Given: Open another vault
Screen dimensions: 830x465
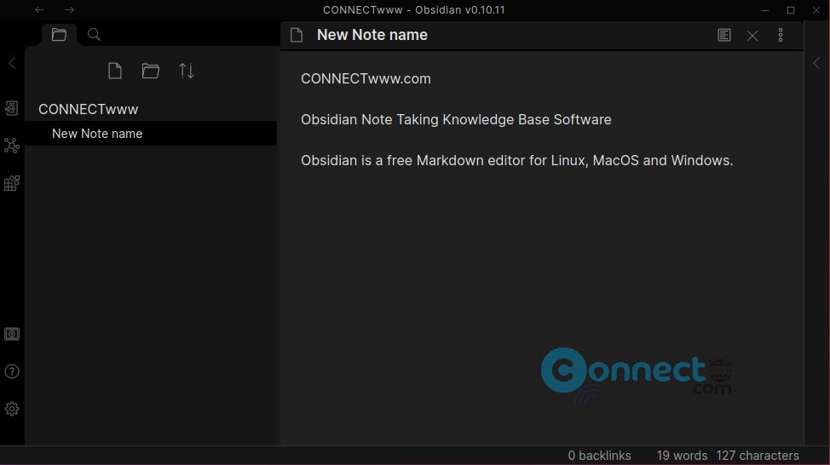Looking at the screenshot, I should pyautogui.click(x=12, y=334).
